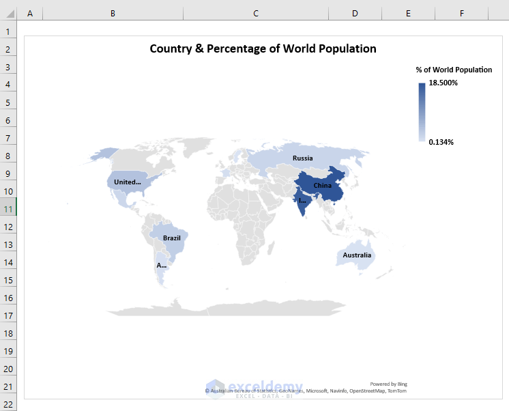The image size is (509, 411).
Task: Select the shaded Alaska region on the map
Action: [x=104, y=154]
